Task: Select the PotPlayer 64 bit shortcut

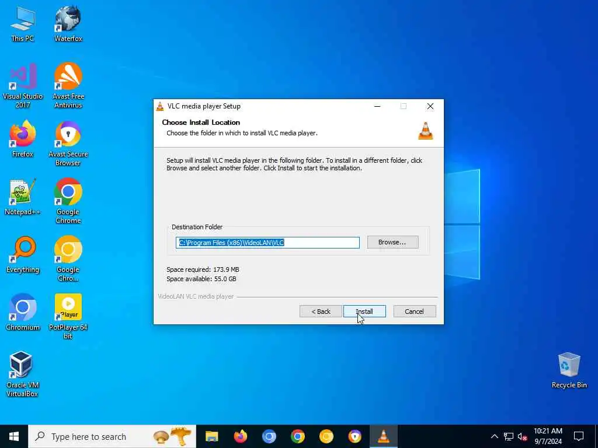Action: pos(68,317)
